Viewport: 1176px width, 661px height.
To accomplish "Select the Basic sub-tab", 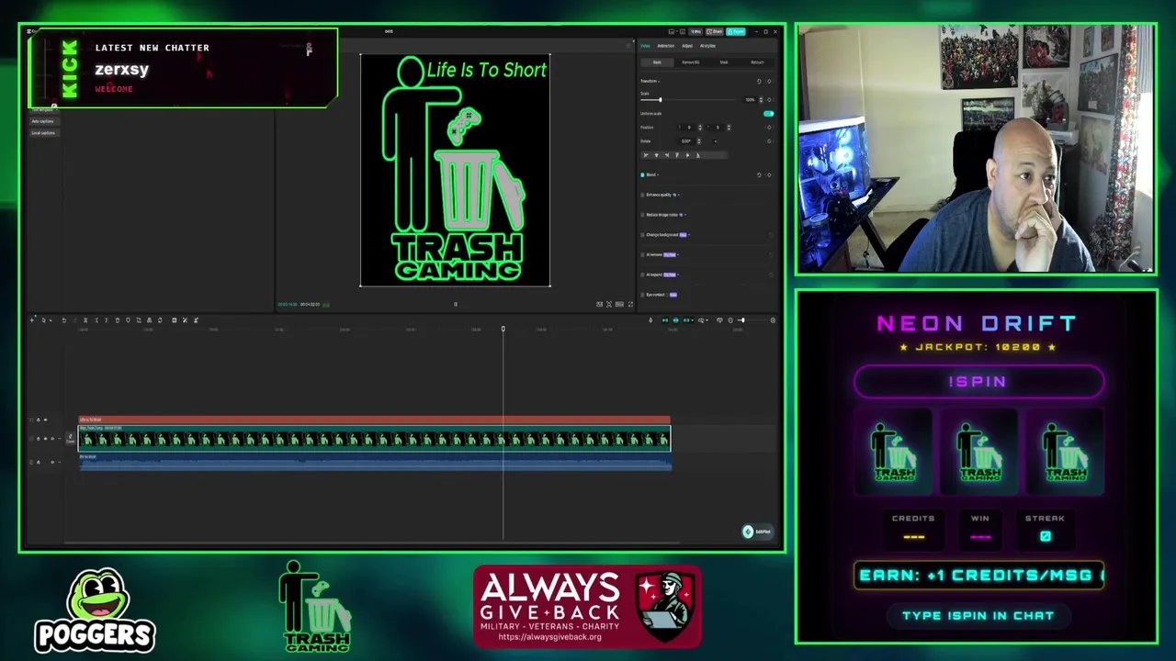I will pyautogui.click(x=657, y=62).
